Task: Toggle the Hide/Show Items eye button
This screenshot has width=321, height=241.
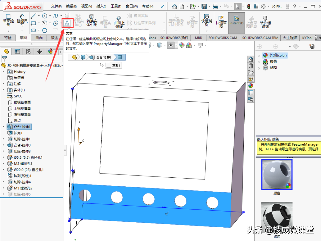Action: (x=171, y=45)
